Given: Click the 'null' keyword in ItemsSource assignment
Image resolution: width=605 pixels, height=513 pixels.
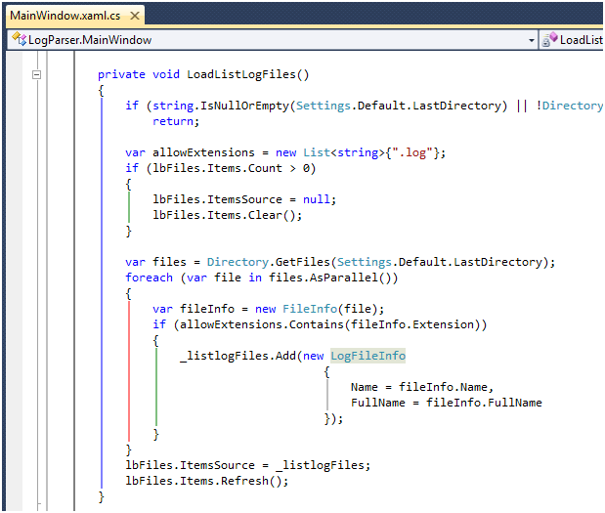Looking at the screenshot, I should 317,199.
